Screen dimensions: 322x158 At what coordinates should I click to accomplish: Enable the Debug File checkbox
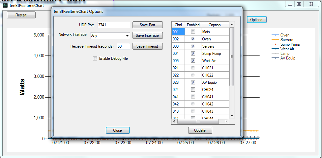[x=95, y=58]
